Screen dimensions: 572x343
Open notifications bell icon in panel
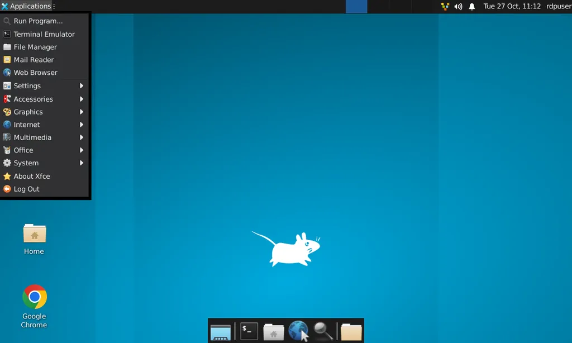coord(471,7)
